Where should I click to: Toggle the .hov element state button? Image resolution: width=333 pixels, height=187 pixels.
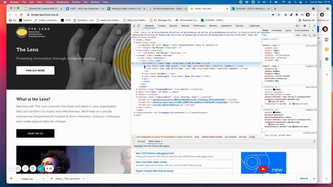[298, 35]
